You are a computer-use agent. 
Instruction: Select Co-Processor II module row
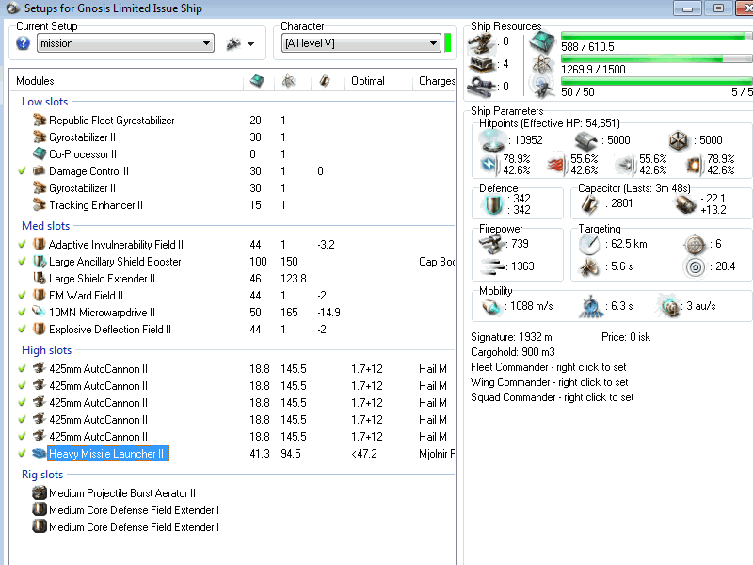coord(83,154)
